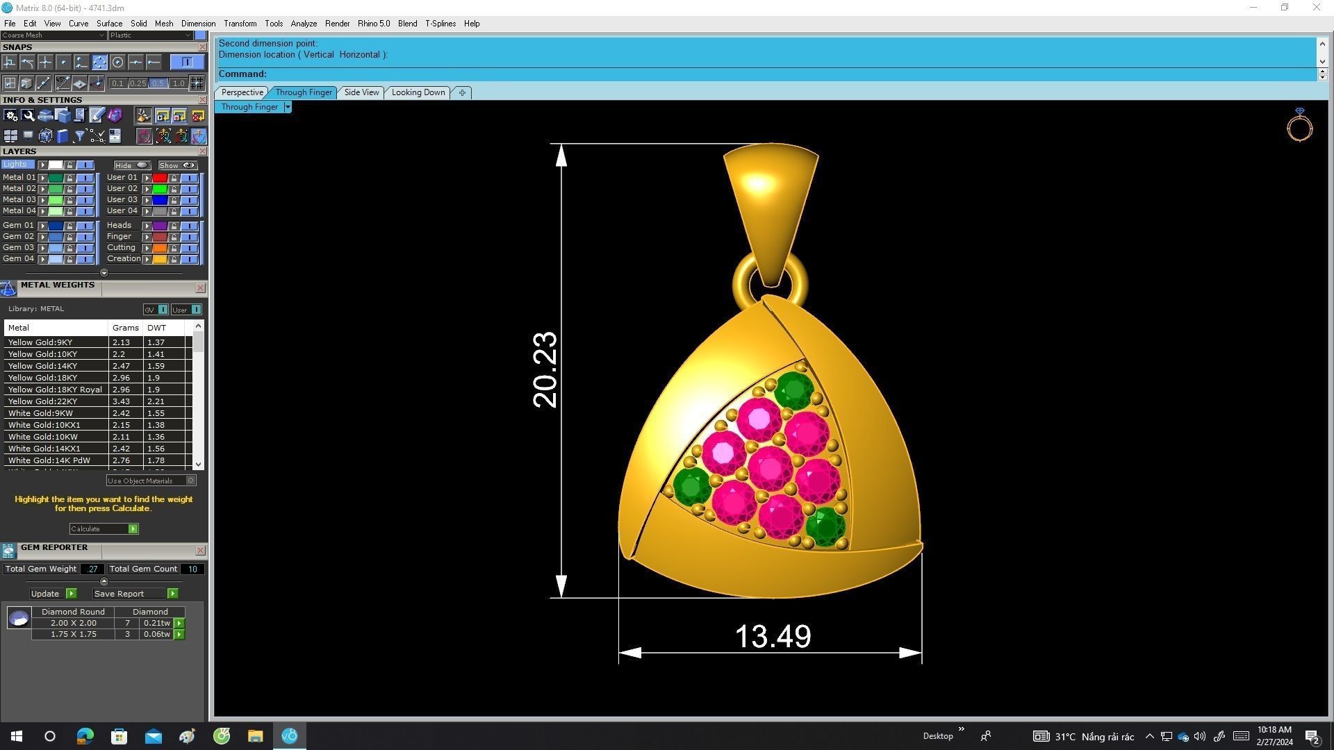Toggle Heads layer on/off switch
Viewport: 1334px width, 750px height.
189,226
